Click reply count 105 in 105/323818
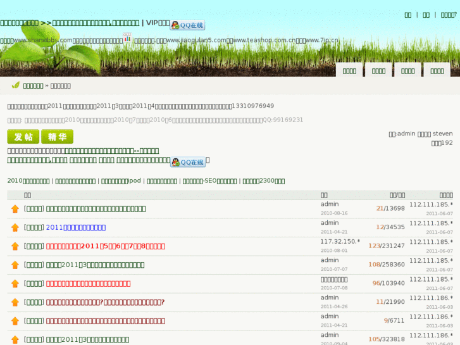The image size is (460, 345). pos(374,339)
